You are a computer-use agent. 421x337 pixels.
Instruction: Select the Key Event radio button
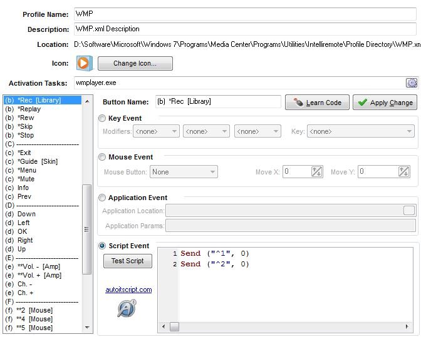click(x=102, y=118)
